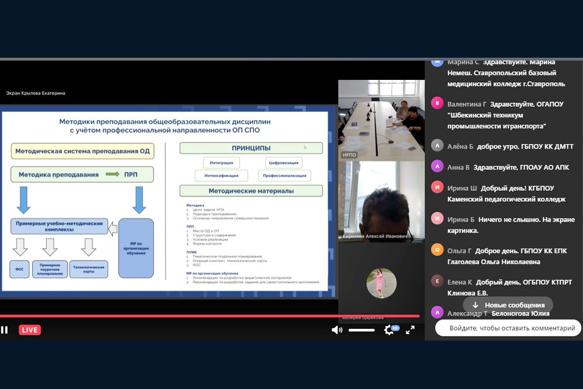The width and height of the screenshot is (583, 389).
Task: Click the red stream progress bar
Action: tap(210, 316)
